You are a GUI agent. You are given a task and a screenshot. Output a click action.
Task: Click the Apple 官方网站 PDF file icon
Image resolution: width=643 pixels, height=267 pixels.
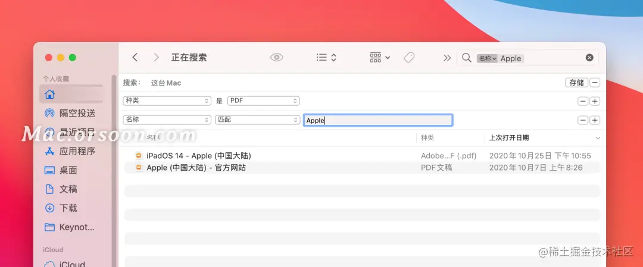pos(139,168)
